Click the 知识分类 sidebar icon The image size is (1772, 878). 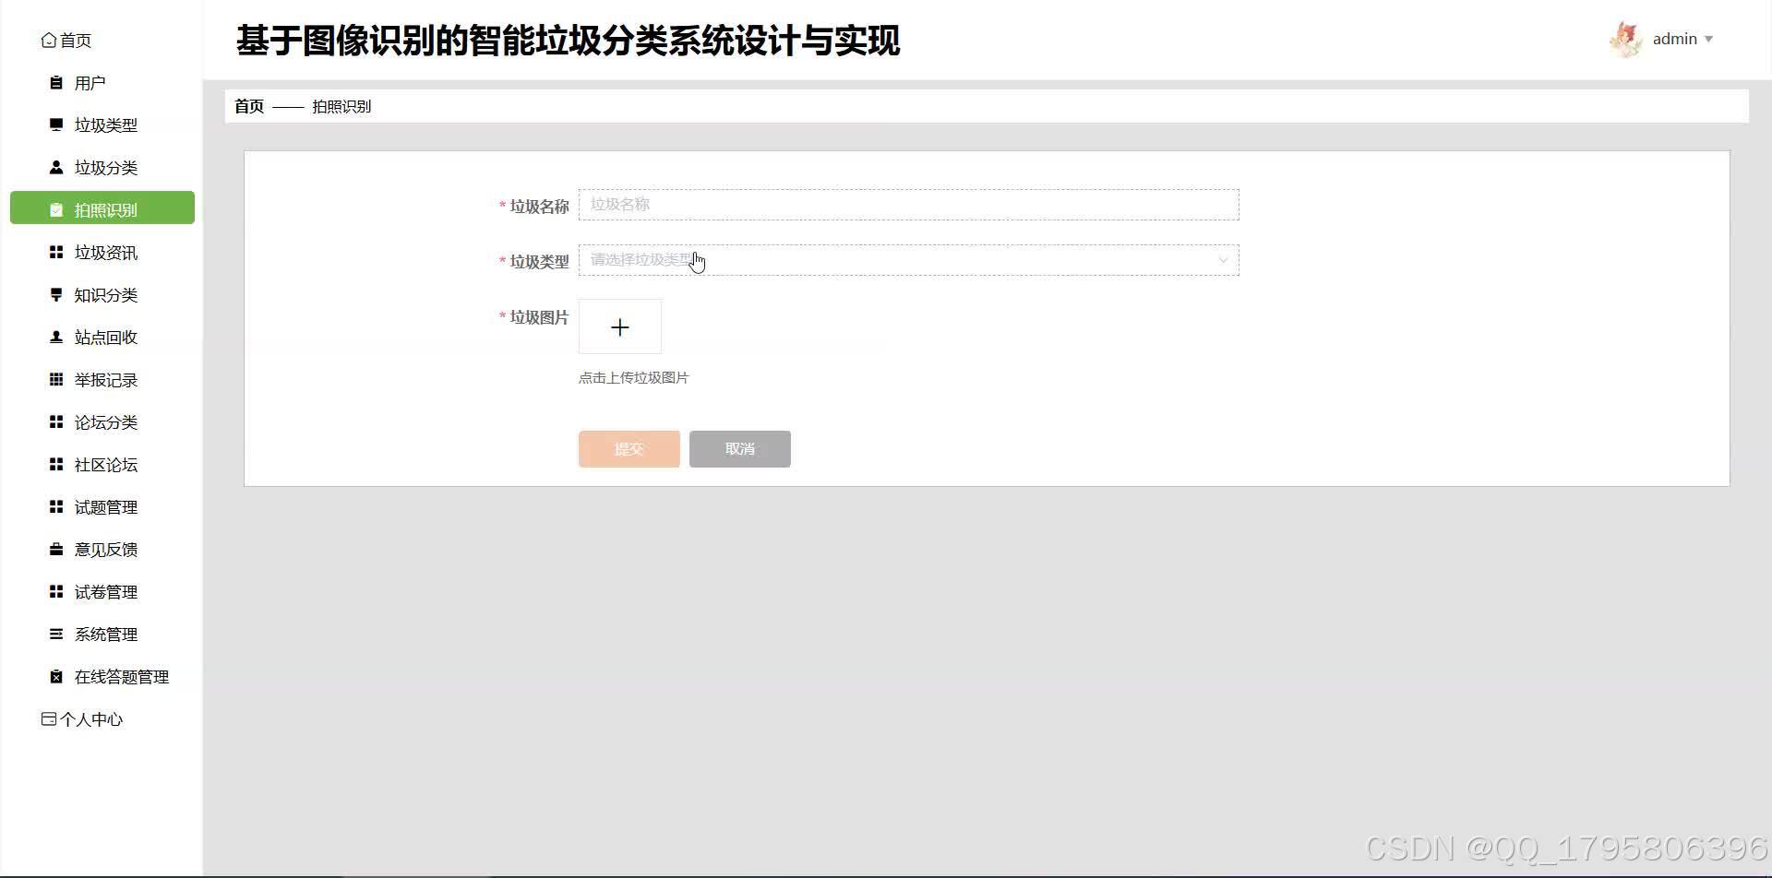click(x=55, y=294)
